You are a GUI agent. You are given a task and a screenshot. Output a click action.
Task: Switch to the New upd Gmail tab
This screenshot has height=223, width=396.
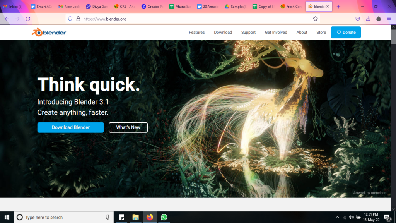click(x=69, y=7)
